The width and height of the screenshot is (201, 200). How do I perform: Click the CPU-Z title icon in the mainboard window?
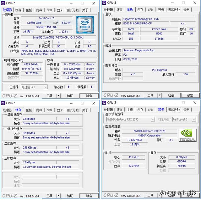[x=104, y=3]
